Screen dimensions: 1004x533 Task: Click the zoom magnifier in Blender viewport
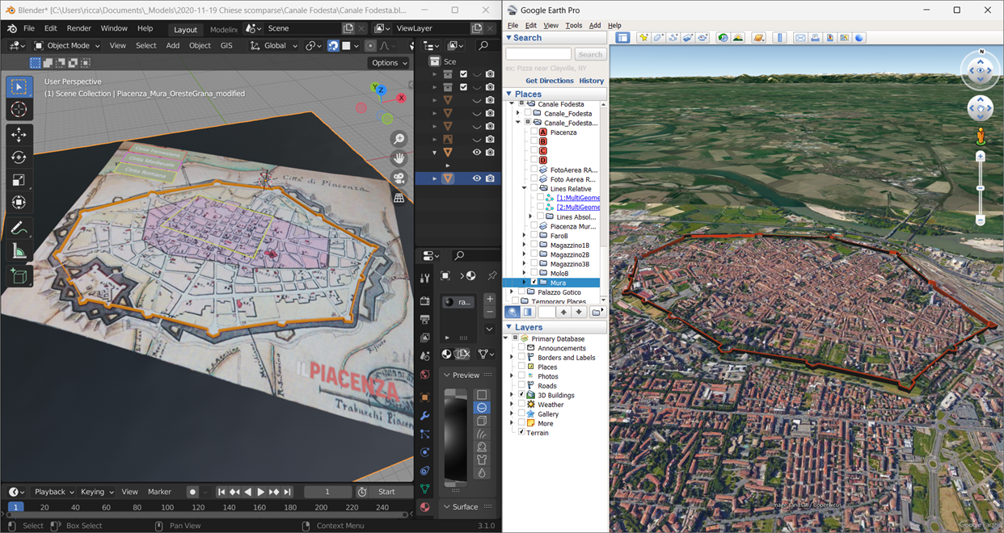tap(399, 140)
